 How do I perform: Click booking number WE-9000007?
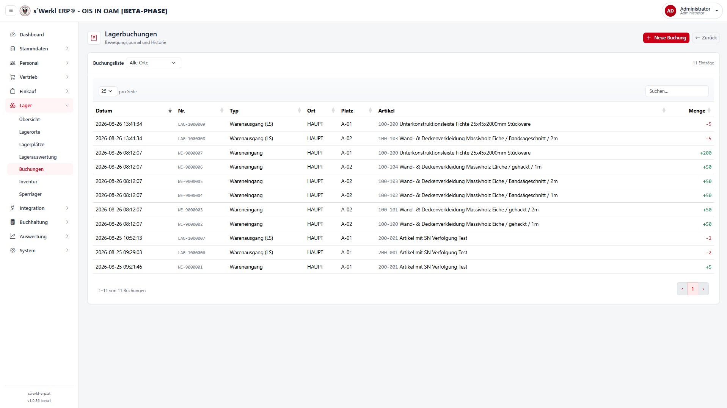click(190, 153)
